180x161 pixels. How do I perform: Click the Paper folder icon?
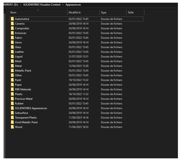point(12,85)
